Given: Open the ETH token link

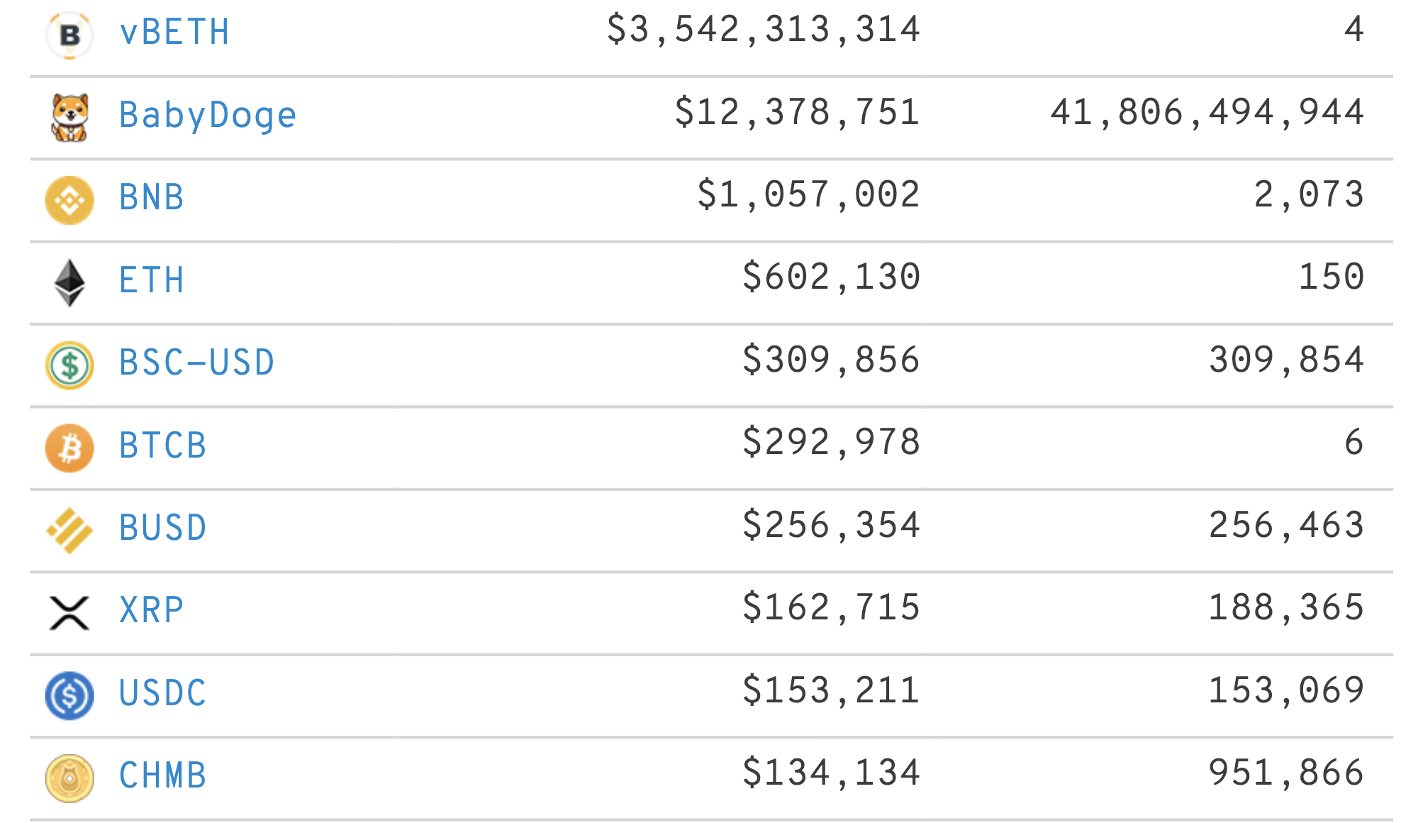Looking at the screenshot, I should click(x=152, y=280).
